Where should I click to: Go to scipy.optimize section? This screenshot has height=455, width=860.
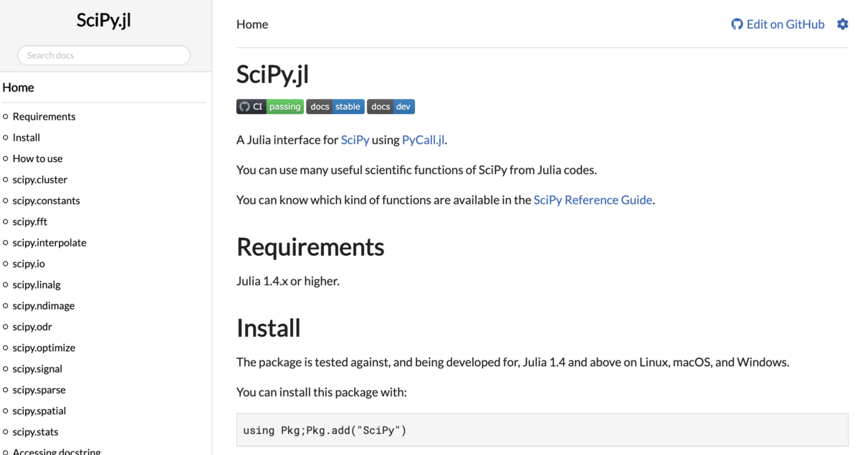(x=44, y=348)
